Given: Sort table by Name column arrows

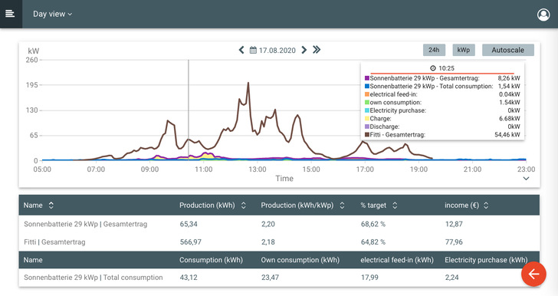Looking at the screenshot, I should 51,206.
